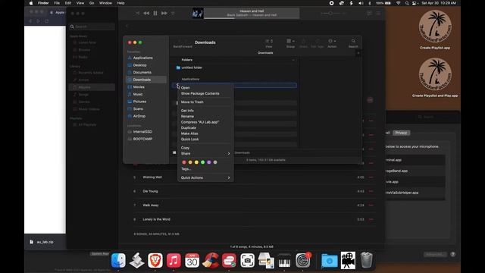Screen dimensions: 485x273
Task: Choose Duplicate in the context menu
Action: pyautogui.click(x=189, y=128)
